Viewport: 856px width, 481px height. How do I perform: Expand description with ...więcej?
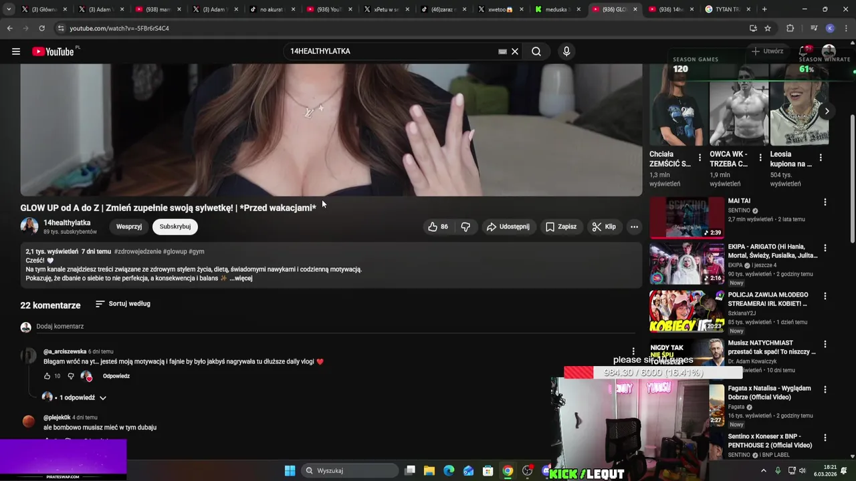[241, 278]
